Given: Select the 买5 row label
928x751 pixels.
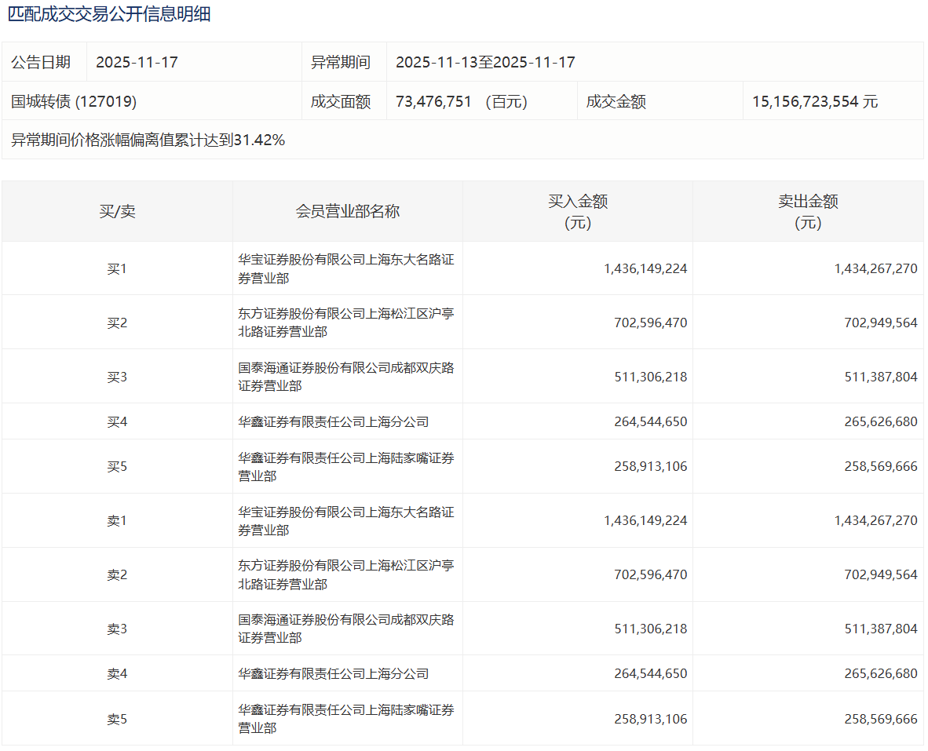Looking at the screenshot, I should pos(117,467).
